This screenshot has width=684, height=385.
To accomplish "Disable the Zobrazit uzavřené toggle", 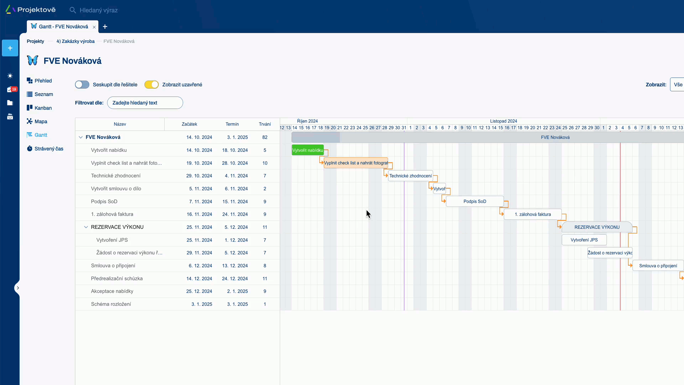I will tap(151, 84).
